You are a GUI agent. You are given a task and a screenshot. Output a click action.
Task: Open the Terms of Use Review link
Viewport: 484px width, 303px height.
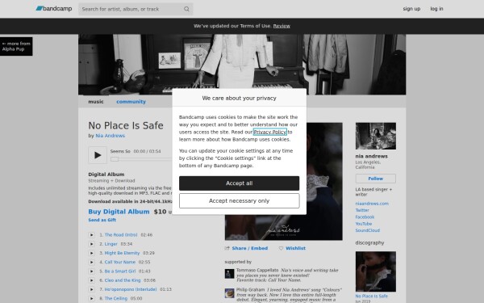(282, 26)
